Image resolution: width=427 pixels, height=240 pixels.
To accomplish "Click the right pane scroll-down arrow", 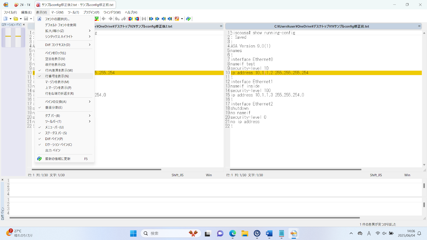I will pyautogui.click(x=424, y=165).
